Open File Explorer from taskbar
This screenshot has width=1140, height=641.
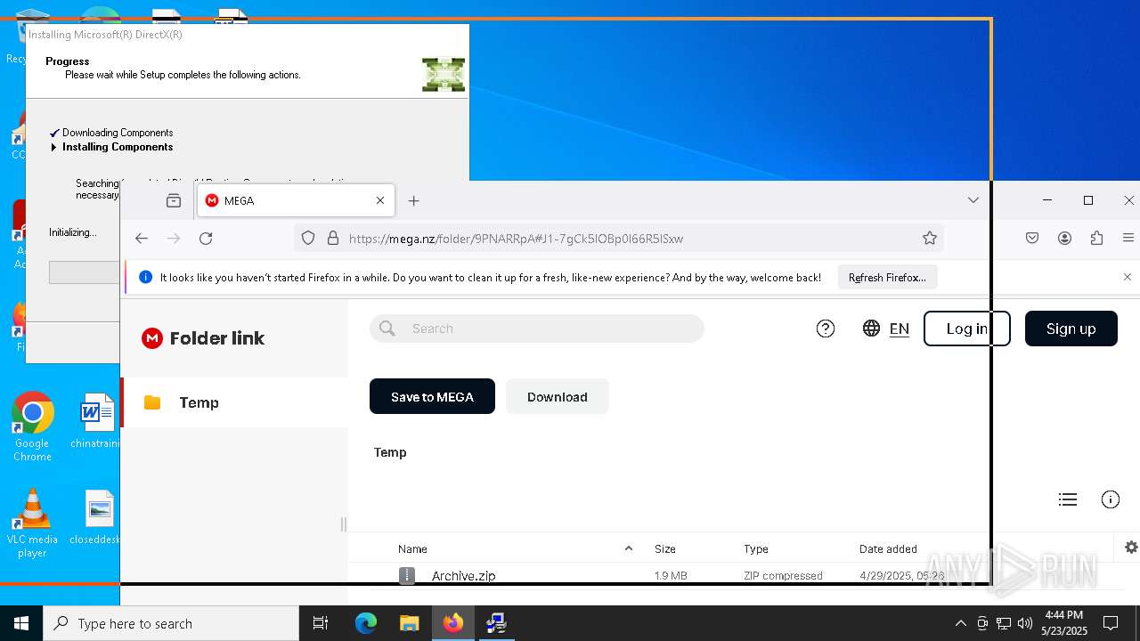(x=409, y=623)
